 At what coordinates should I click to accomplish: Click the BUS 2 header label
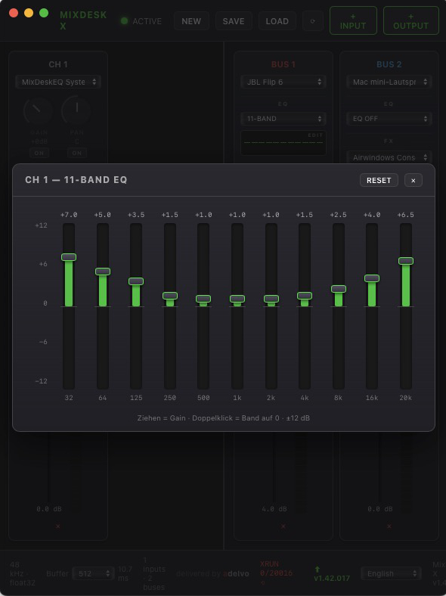point(389,64)
